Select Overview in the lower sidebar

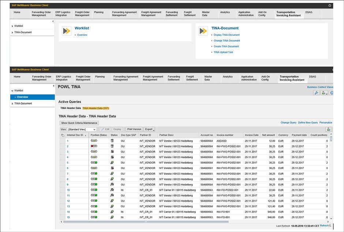33,97
